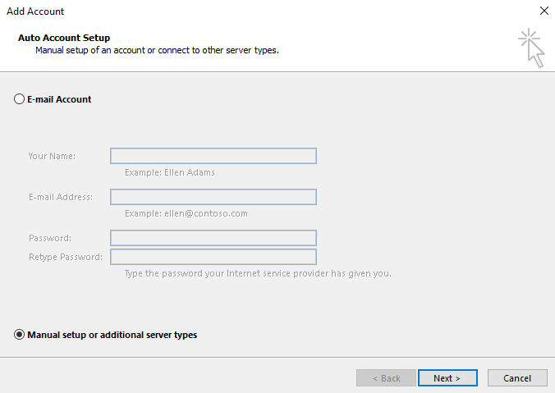Focus the E-mail Address text box

click(213, 197)
